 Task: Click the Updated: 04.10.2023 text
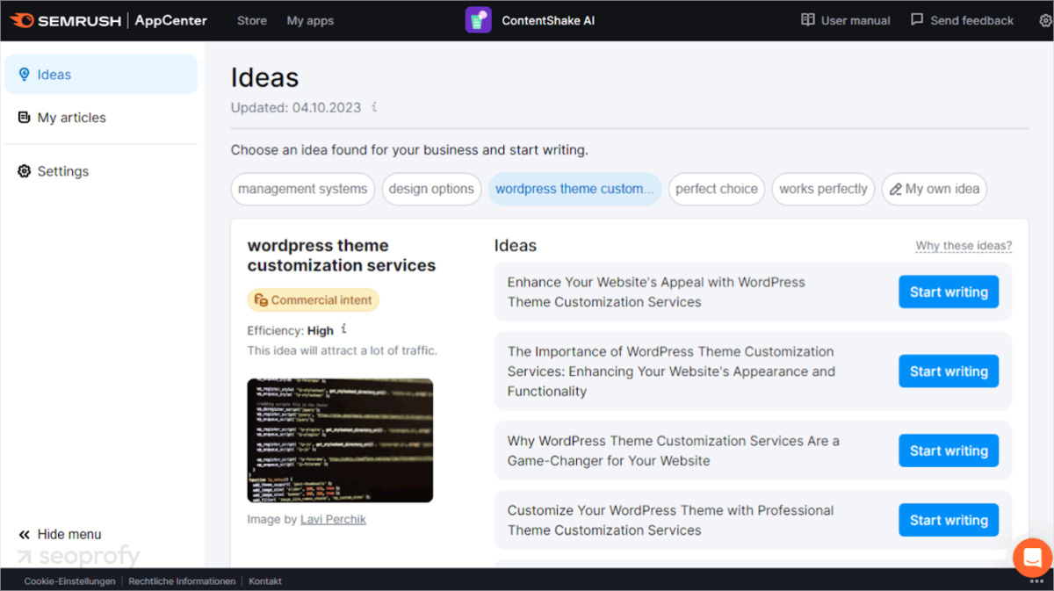296,107
